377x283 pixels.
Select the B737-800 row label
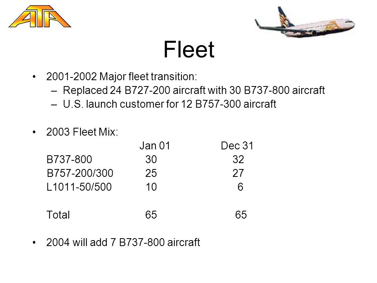pos(69,159)
